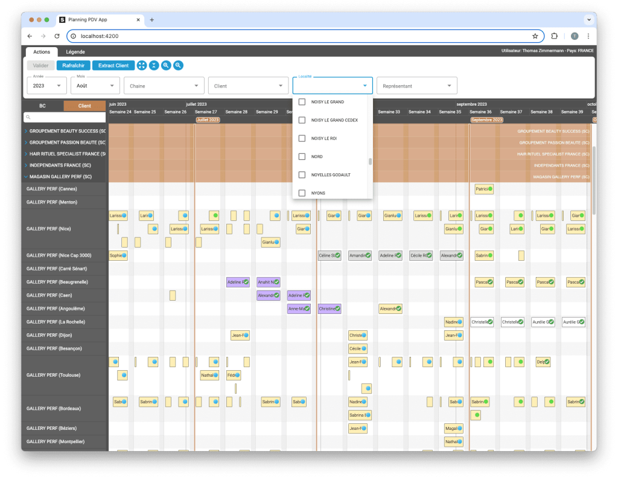
Task: Open the Céline St event block
Action: coord(330,255)
